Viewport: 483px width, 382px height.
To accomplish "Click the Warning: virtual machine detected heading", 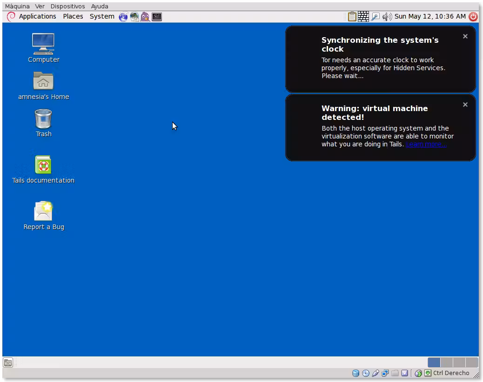I will (375, 113).
